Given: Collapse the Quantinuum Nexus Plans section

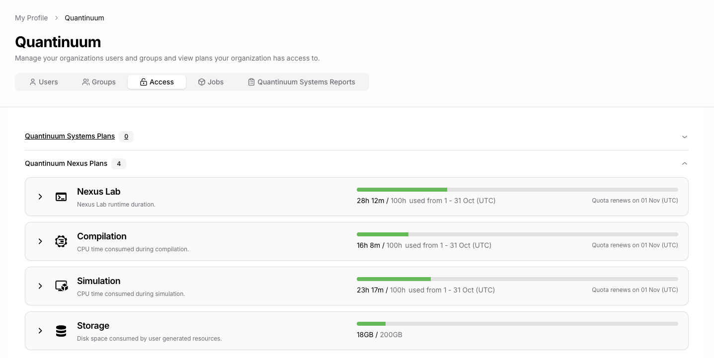Looking at the screenshot, I should click(684, 163).
